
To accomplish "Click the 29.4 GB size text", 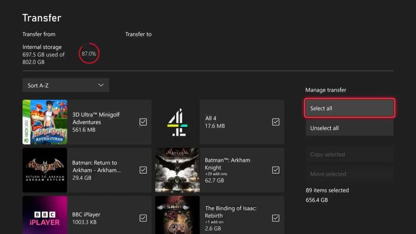I will [82, 178].
